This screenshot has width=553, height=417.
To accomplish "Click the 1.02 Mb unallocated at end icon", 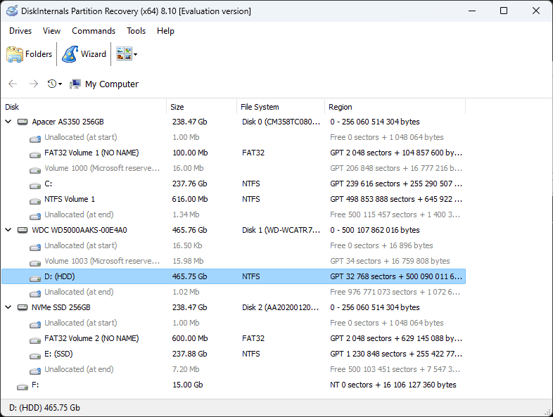I will (x=35, y=293).
